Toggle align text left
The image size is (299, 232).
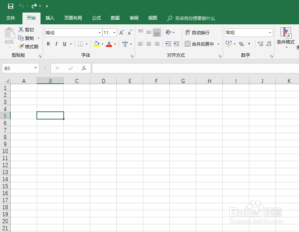141,44
